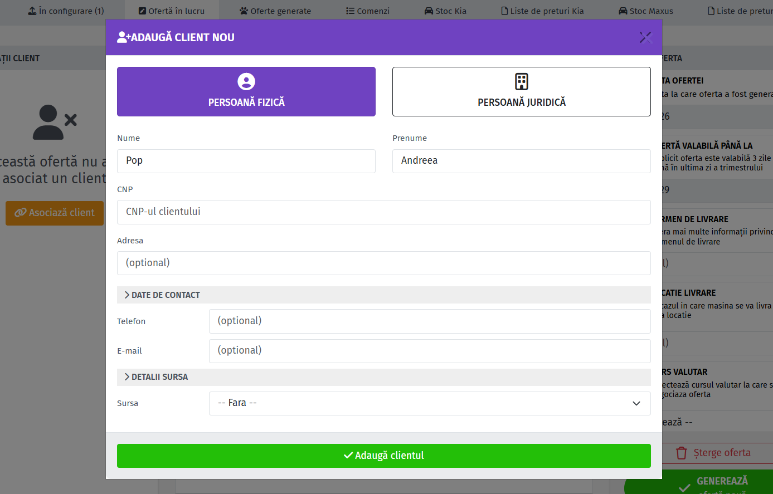This screenshot has width=773, height=494.
Task: Click the Telefon input field
Action: (x=430, y=321)
